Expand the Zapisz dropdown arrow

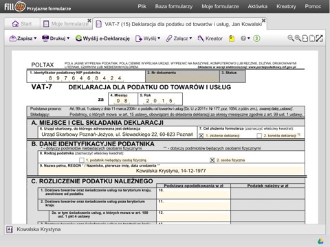click(35, 38)
